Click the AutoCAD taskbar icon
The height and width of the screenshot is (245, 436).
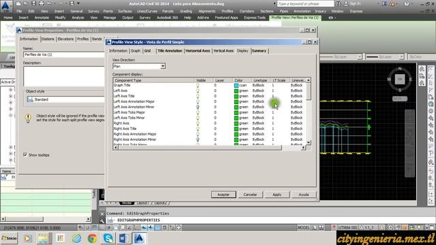point(139,238)
